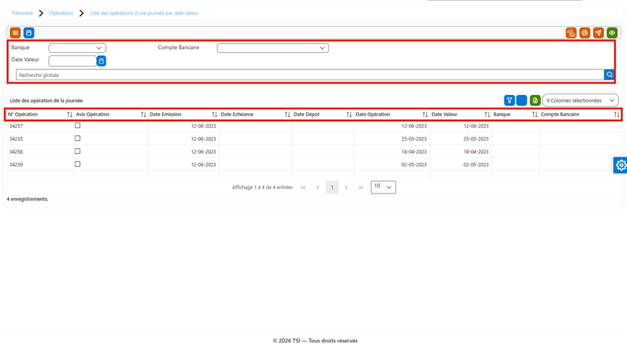Click the plain blue square button beside funnel
627x348 pixels.
click(522, 101)
